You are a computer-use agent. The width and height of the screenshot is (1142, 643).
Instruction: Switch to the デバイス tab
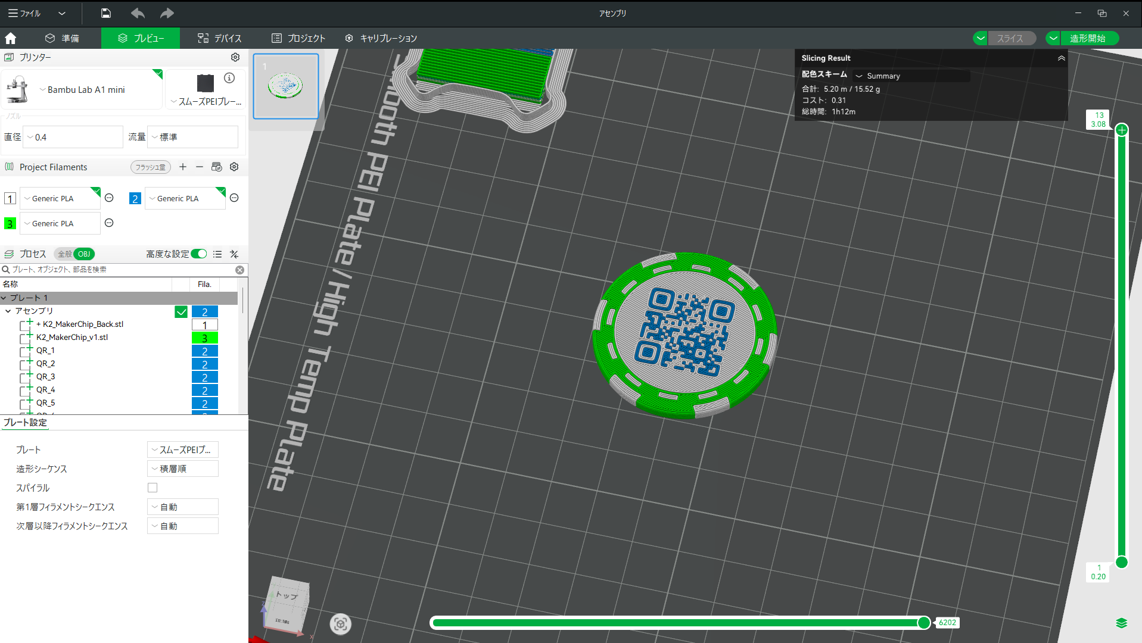click(220, 38)
